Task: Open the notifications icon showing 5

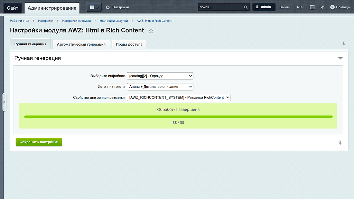Action: (94, 7)
